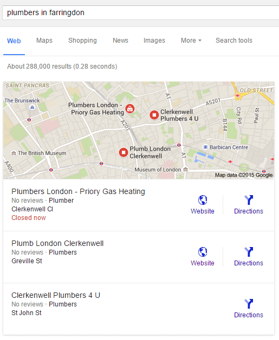Open the News tab
The width and height of the screenshot is (279, 340).
(x=120, y=41)
